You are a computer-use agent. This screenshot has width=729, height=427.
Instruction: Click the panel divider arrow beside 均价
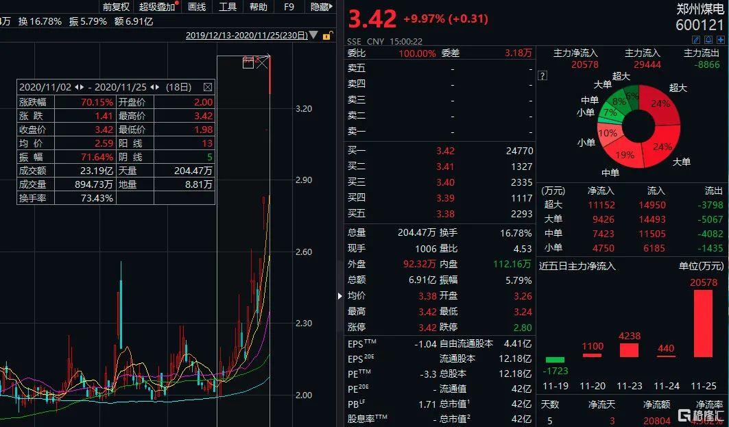coord(340,295)
